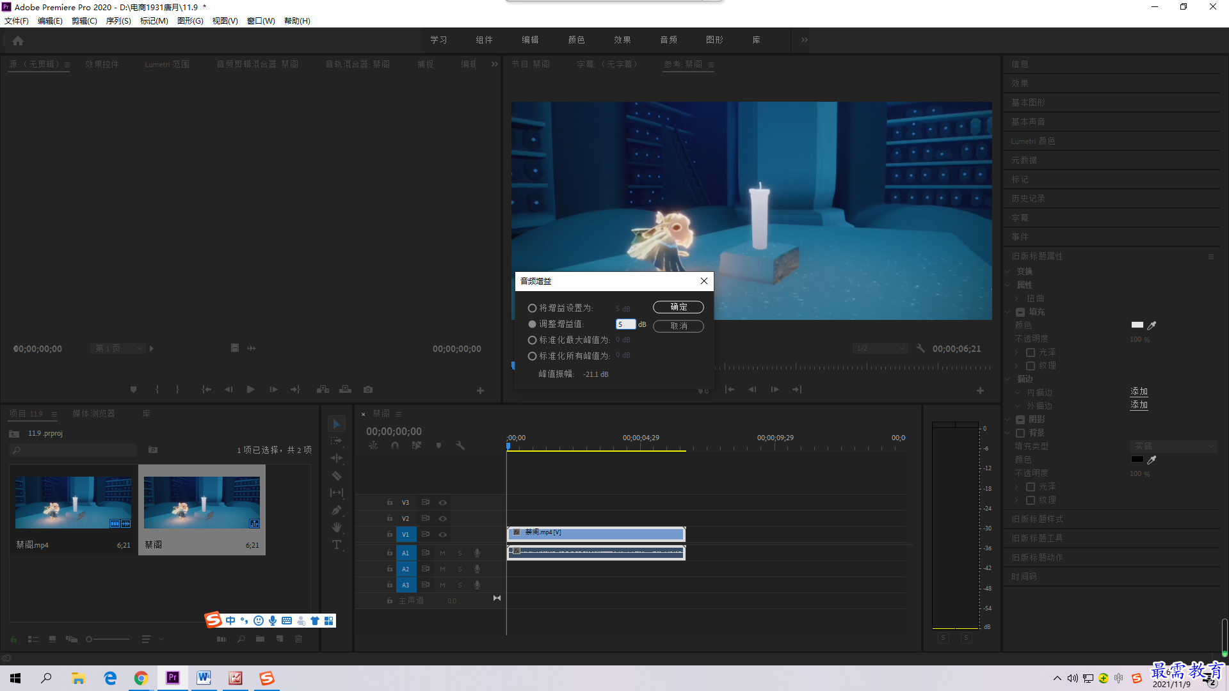Click 取消 in the 音频增益 dialog

pyautogui.click(x=679, y=326)
